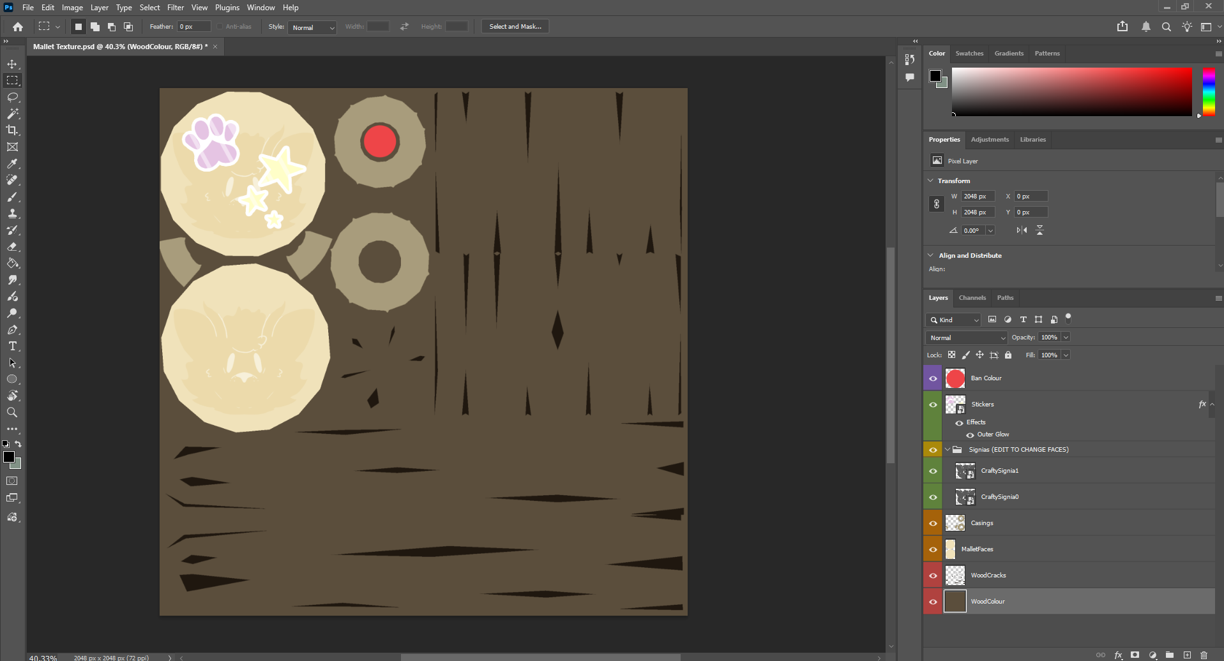1224x661 pixels.
Task: Click the Select and Mask button
Action: point(515,26)
